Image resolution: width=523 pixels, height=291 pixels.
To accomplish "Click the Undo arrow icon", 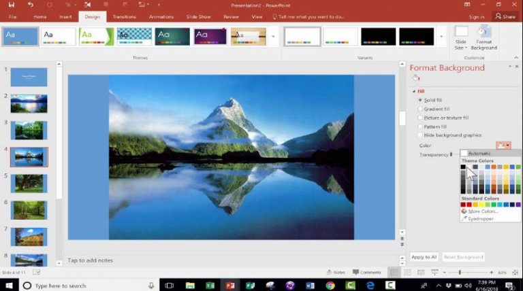I will click(x=31, y=5).
